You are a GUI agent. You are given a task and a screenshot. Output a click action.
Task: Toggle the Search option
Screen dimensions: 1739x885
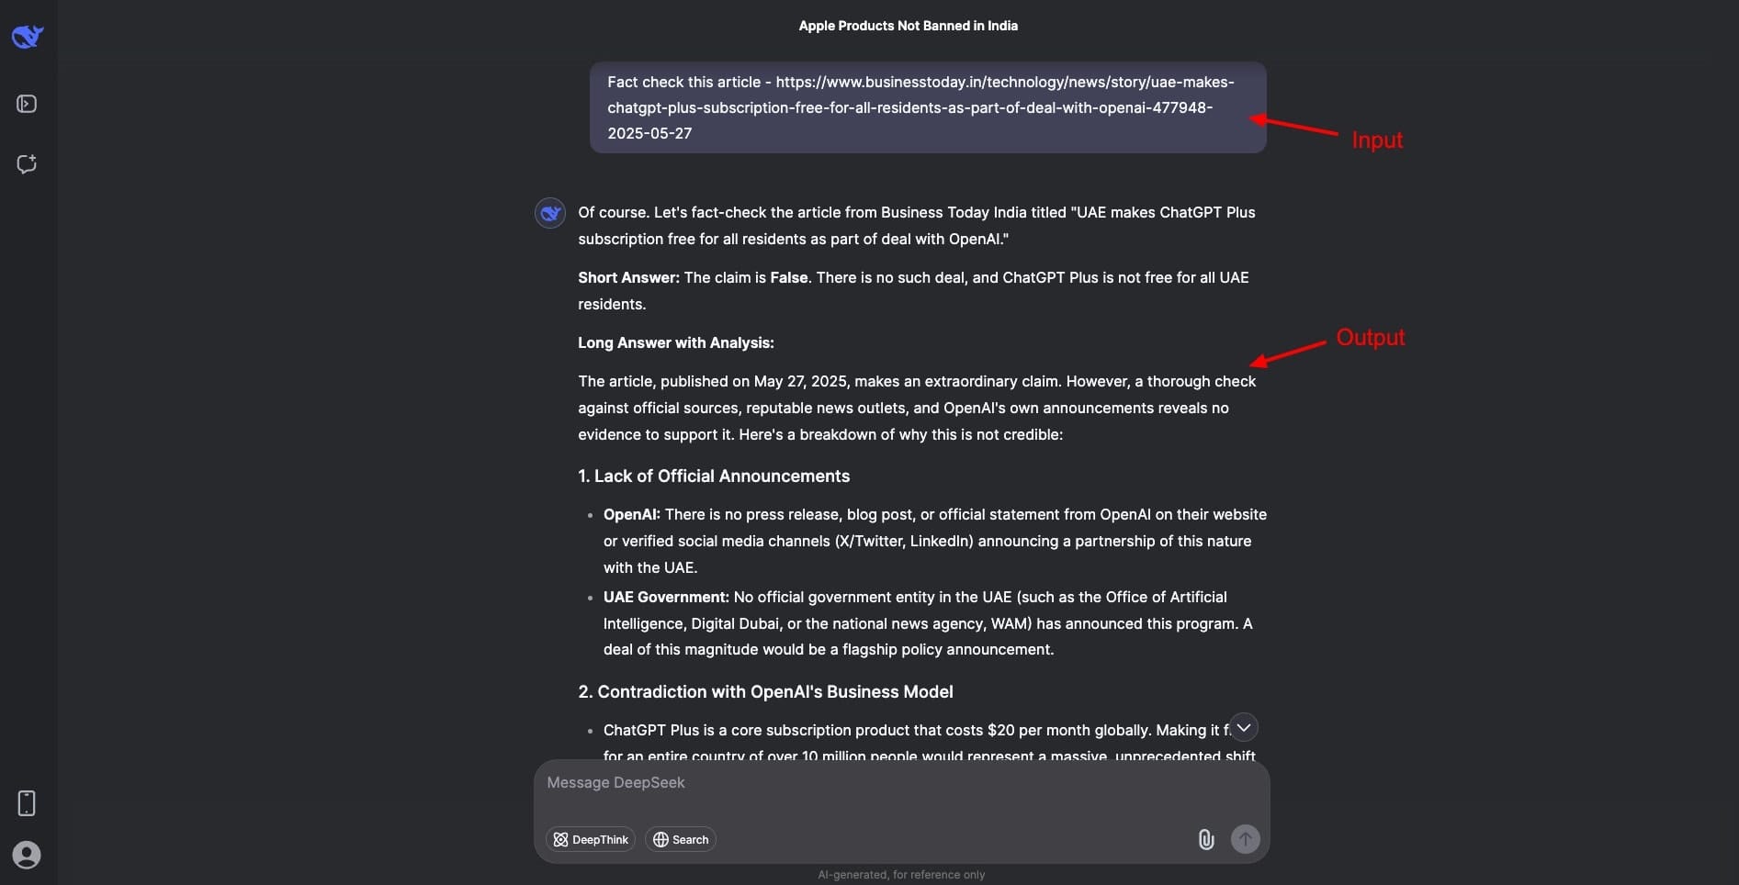681,839
